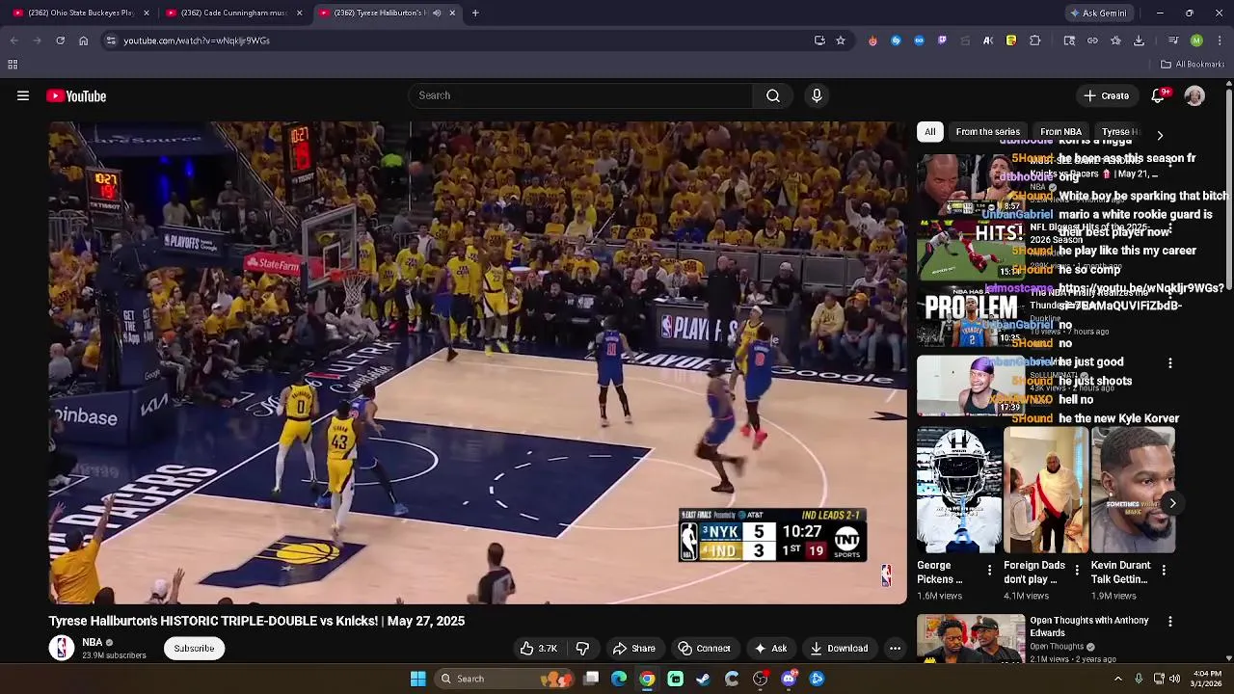Click the Ask button under the video
The image size is (1234, 694).
point(771,648)
